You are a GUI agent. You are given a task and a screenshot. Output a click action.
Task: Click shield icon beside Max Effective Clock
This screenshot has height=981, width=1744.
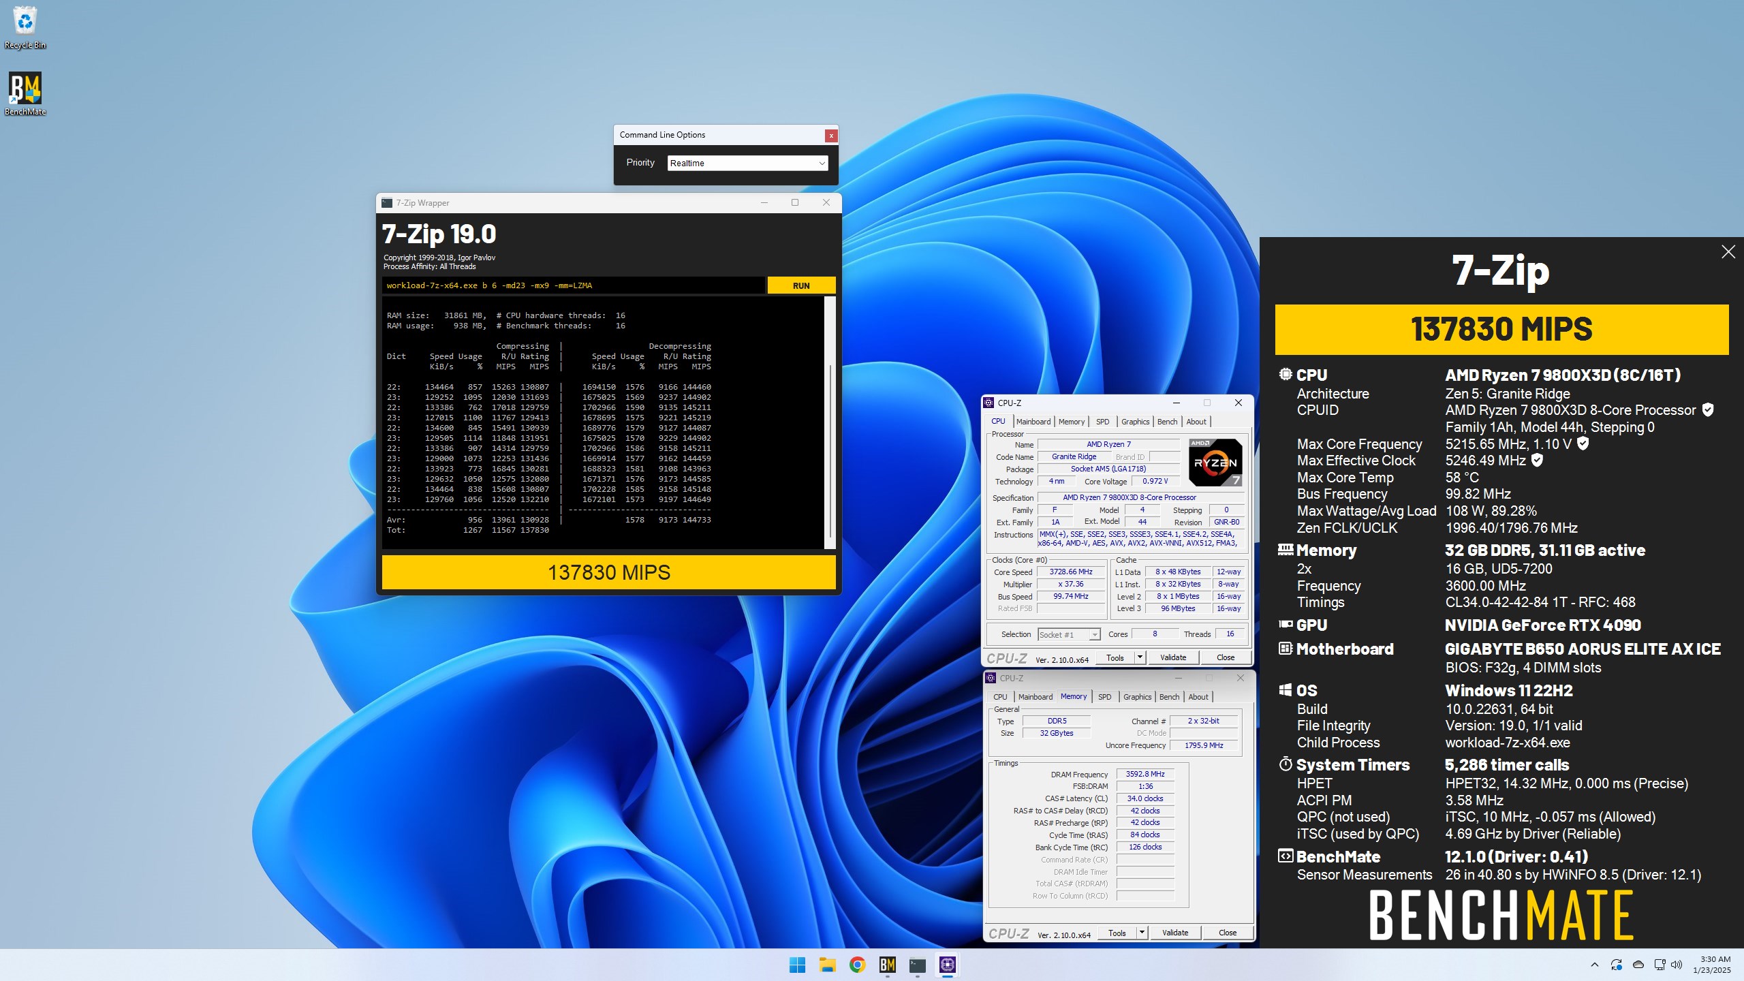click(1537, 460)
